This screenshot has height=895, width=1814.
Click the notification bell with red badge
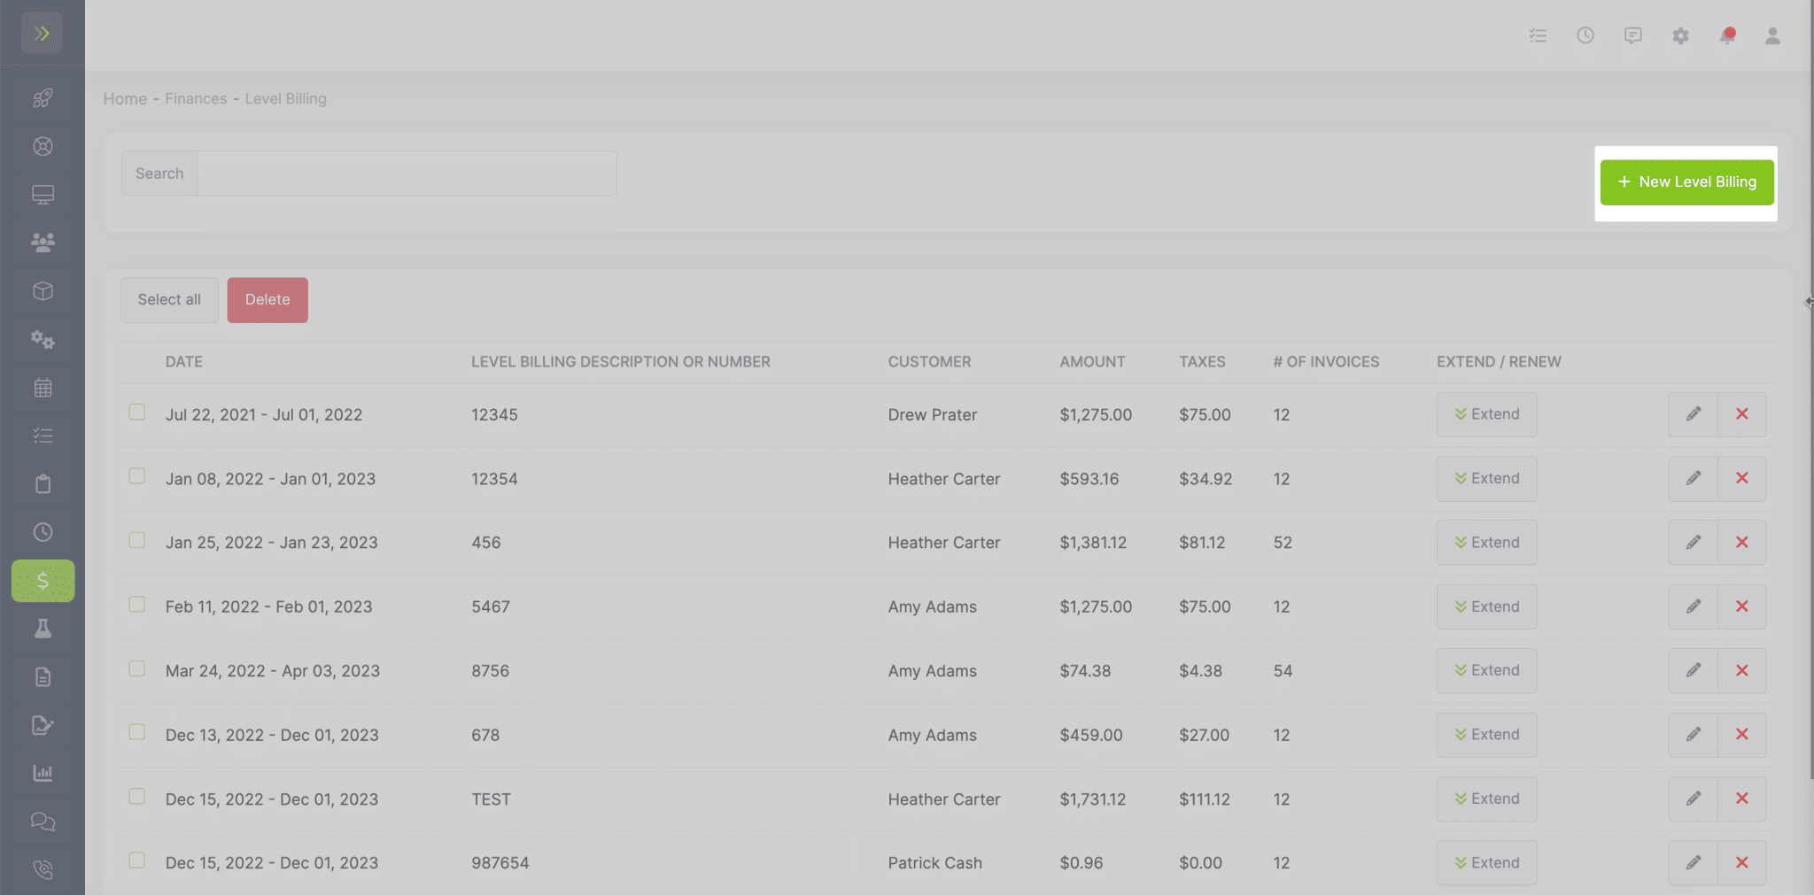[x=1728, y=35]
